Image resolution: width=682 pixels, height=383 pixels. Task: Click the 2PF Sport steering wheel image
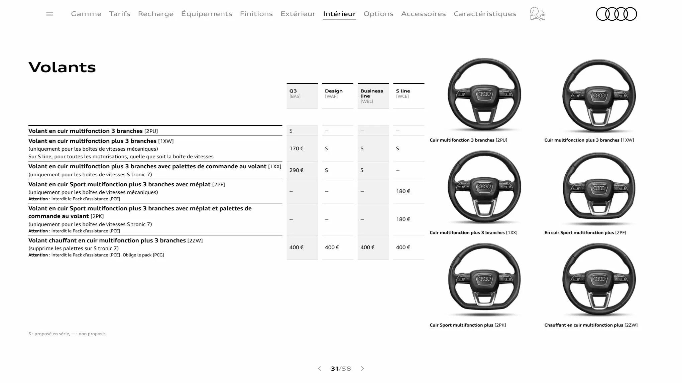tap(599, 189)
